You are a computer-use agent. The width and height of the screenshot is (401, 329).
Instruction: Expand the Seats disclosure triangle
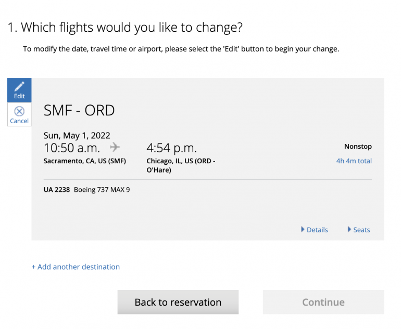pyautogui.click(x=349, y=229)
